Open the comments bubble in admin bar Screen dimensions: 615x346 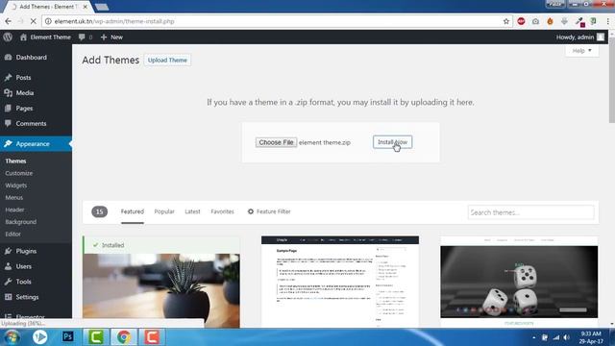82,37
